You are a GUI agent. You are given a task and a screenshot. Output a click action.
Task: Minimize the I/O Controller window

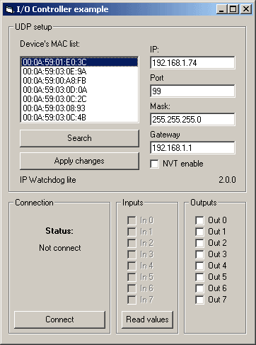coord(221,9)
